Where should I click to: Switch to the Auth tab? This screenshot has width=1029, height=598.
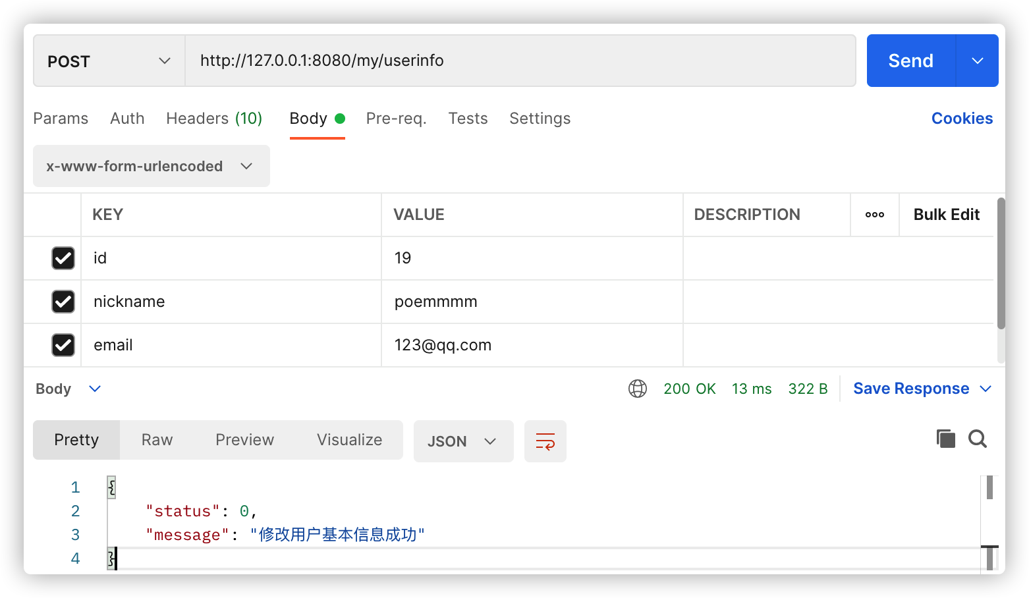pos(127,119)
